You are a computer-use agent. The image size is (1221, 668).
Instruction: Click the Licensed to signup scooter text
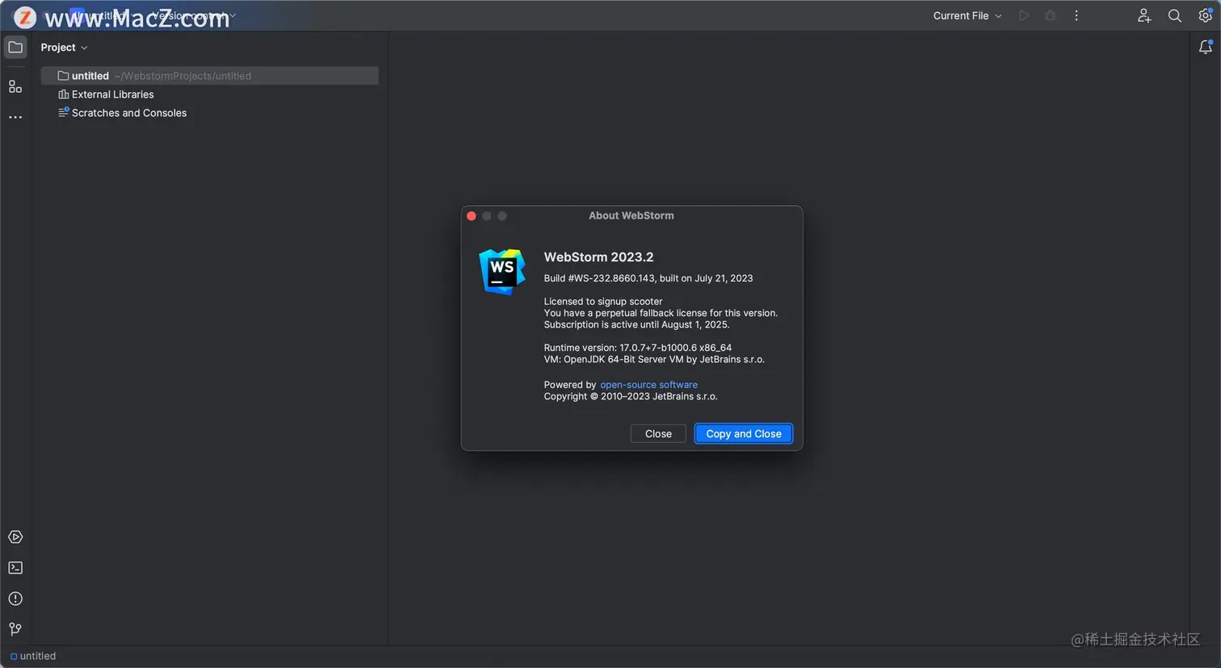point(603,302)
